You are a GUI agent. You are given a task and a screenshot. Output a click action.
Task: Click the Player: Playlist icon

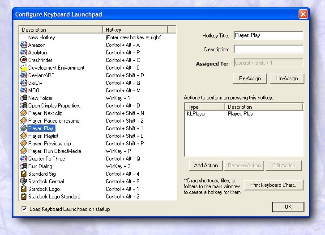click(24, 136)
